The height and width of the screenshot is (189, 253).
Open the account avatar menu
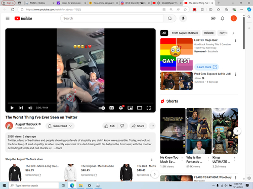point(234,18)
